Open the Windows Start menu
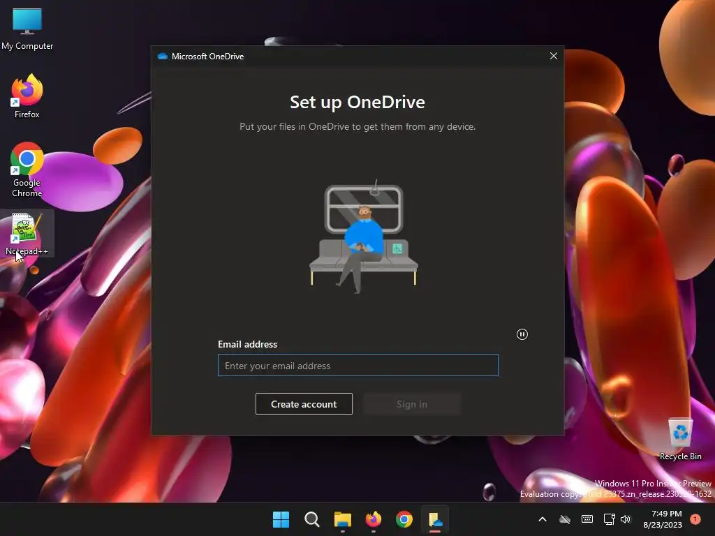The image size is (715, 536). [x=281, y=519]
